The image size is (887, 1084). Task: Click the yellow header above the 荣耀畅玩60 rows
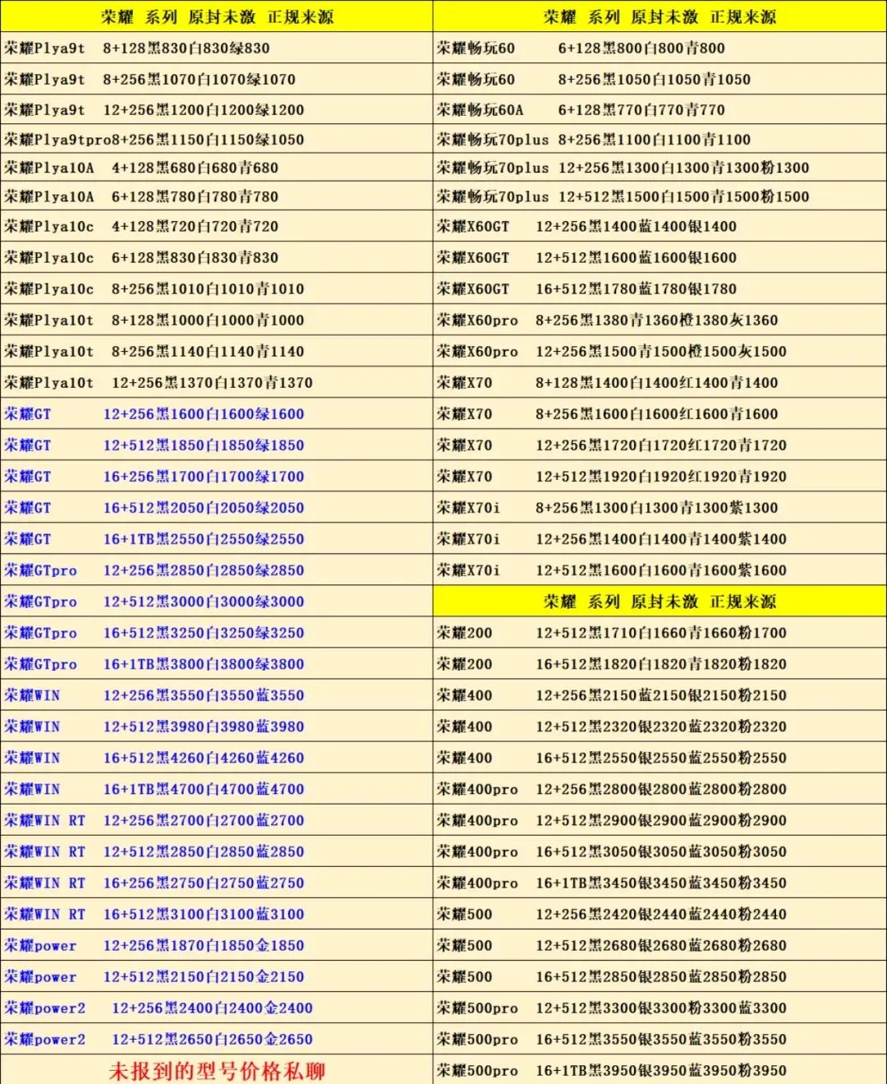click(x=660, y=16)
